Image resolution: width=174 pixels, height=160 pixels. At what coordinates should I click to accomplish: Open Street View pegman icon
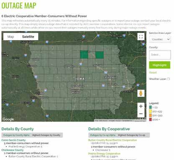pos(141,93)
